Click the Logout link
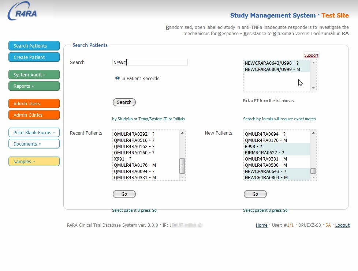This screenshot has width=358, height=271. pyautogui.click(x=342, y=225)
